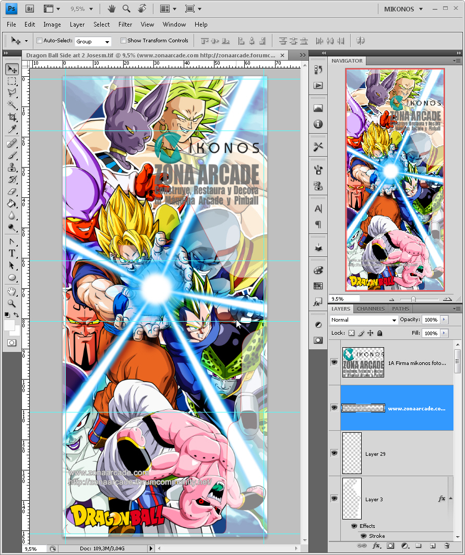This screenshot has height=555, width=465.
Task: Select the Crop tool
Action: tap(12, 117)
